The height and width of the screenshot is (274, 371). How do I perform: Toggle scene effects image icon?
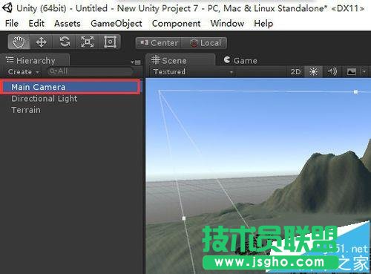352,72
